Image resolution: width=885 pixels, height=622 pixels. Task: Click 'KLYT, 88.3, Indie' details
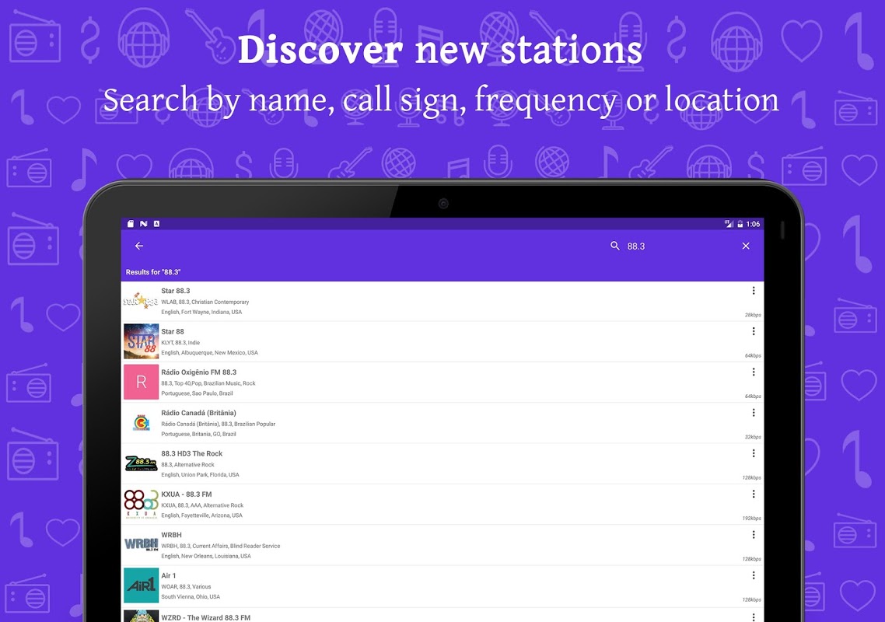[x=180, y=343]
